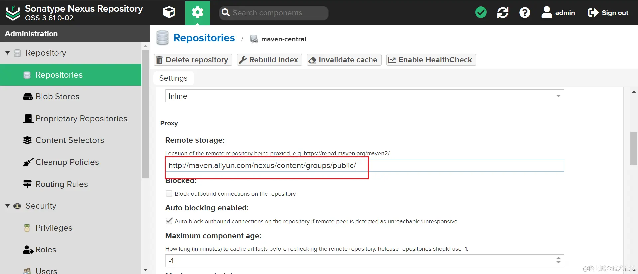
Task: Click the sidebar scroll-down arrow
Action: [x=145, y=270]
